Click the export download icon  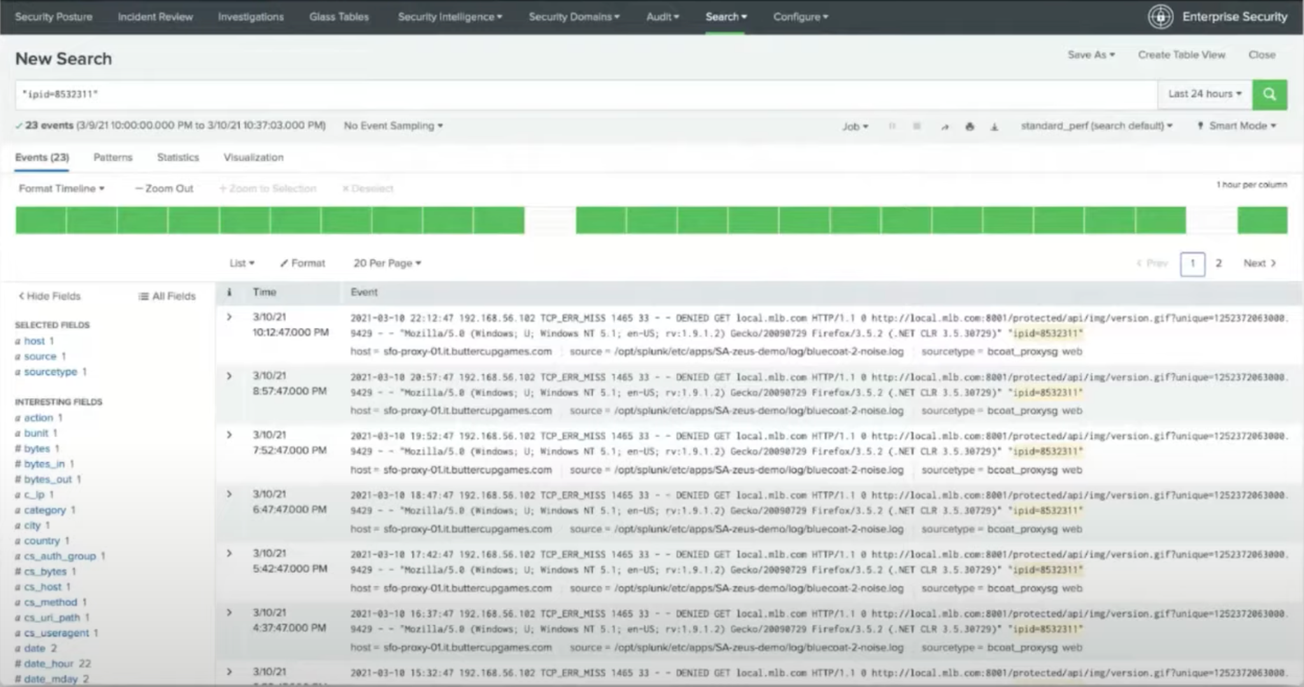coord(994,127)
